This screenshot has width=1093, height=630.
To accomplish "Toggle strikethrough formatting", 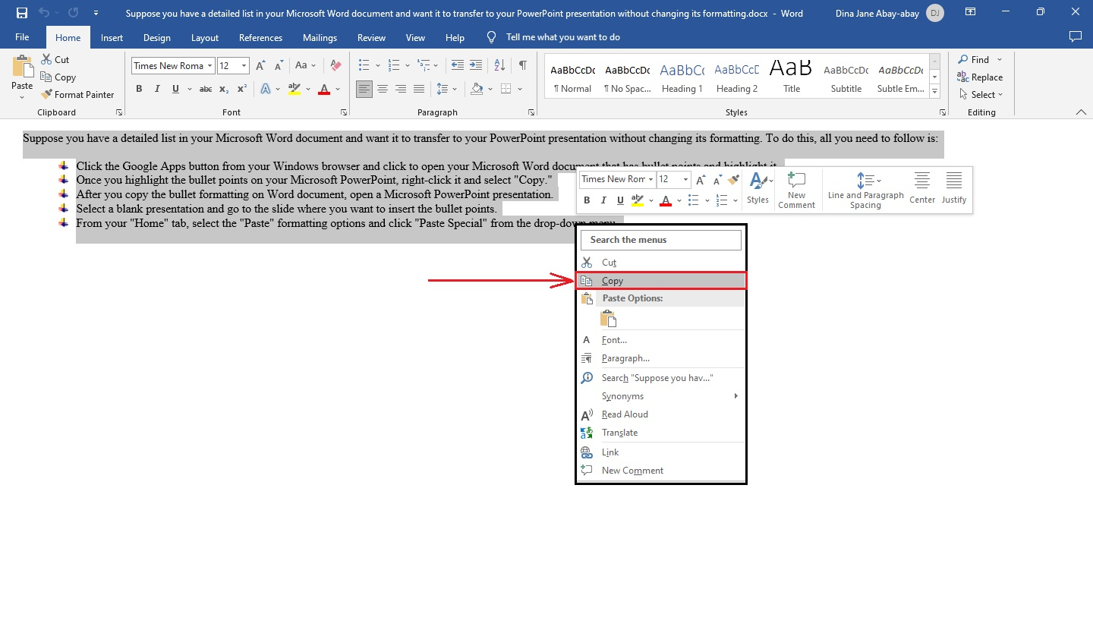I will [205, 89].
